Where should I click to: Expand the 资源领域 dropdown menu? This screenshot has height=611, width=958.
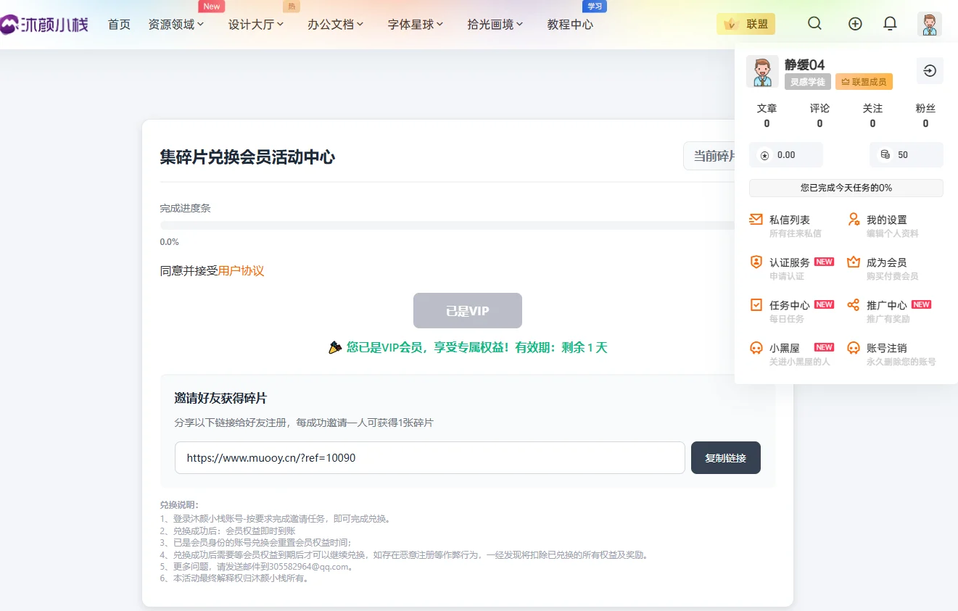click(176, 24)
